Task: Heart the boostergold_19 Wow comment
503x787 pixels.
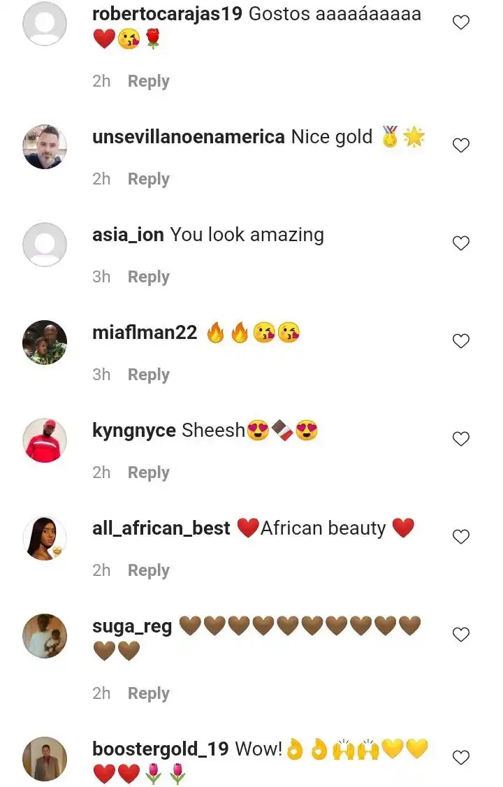Action: [x=461, y=758]
